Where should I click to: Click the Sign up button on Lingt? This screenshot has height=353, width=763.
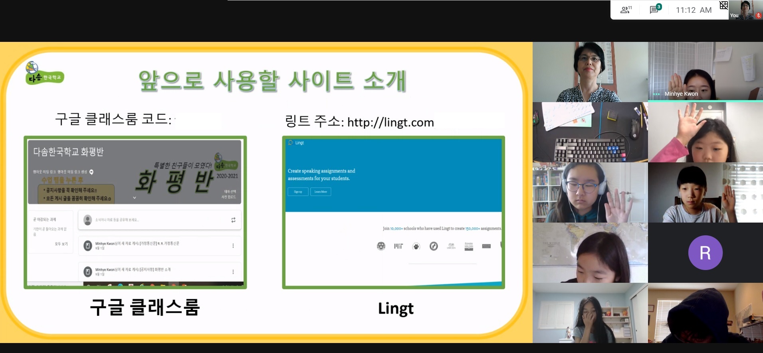(x=298, y=192)
